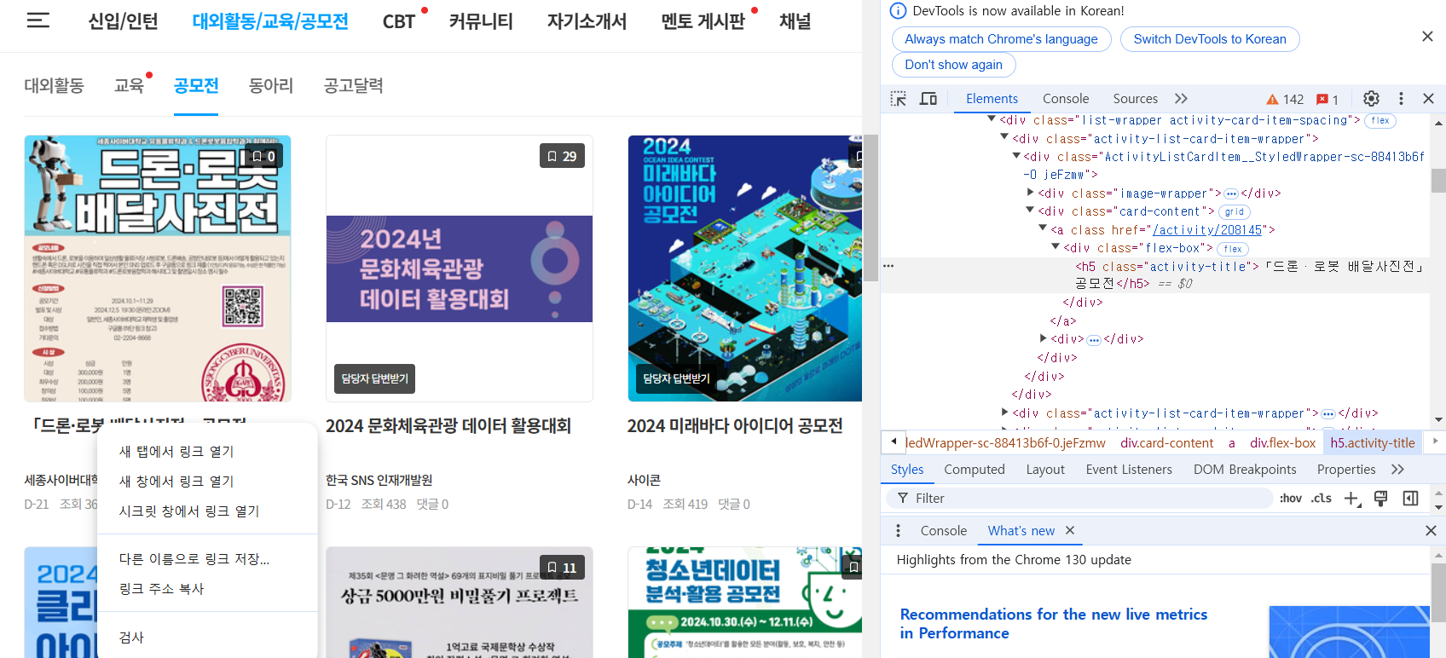Collapse the anchor href node
This screenshot has width=1446, height=658.
tap(1043, 228)
